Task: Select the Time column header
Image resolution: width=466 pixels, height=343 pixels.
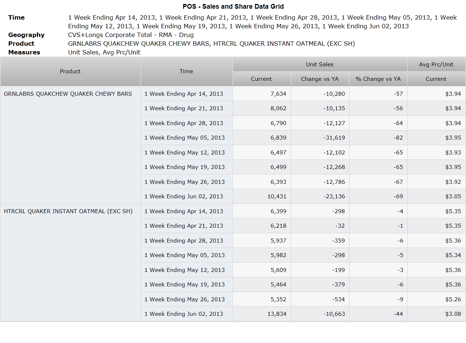Action: point(186,71)
